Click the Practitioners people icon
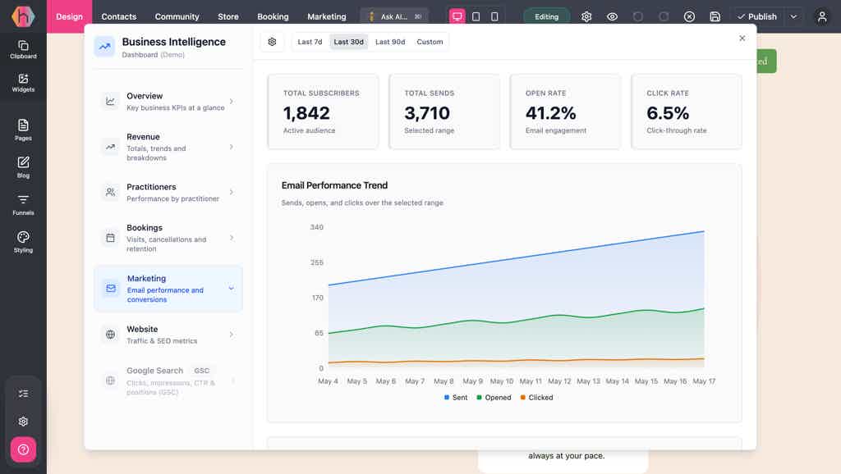Image resolution: width=841 pixels, height=474 pixels. click(x=111, y=192)
